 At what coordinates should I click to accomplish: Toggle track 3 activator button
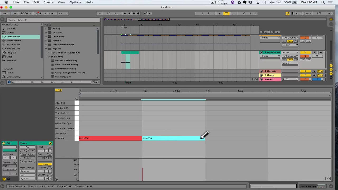click(305, 53)
